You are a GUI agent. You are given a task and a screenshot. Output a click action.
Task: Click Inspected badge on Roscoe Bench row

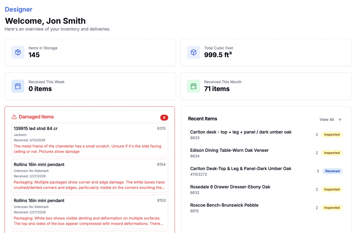click(332, 208)
